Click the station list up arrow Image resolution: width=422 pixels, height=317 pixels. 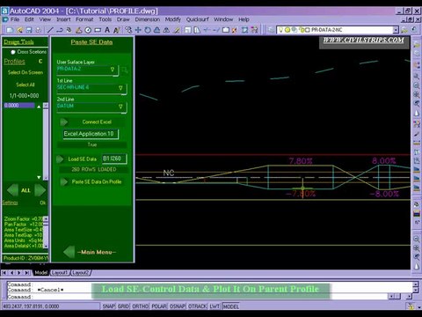pyautogui.click(x=39, y=107)
